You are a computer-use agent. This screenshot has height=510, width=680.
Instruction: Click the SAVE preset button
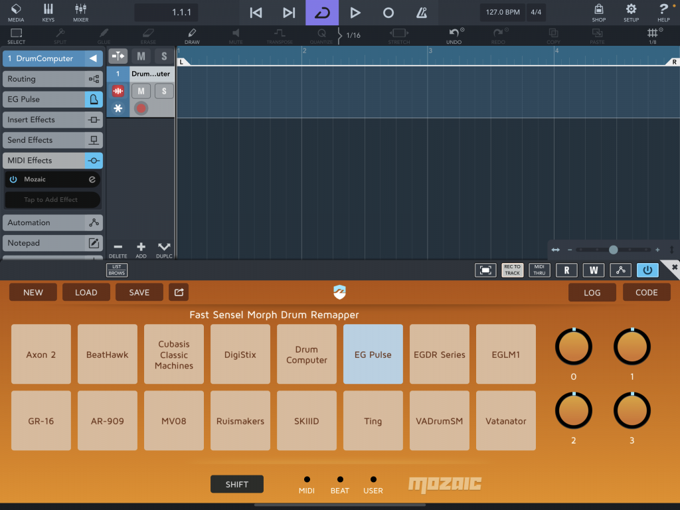139,292
